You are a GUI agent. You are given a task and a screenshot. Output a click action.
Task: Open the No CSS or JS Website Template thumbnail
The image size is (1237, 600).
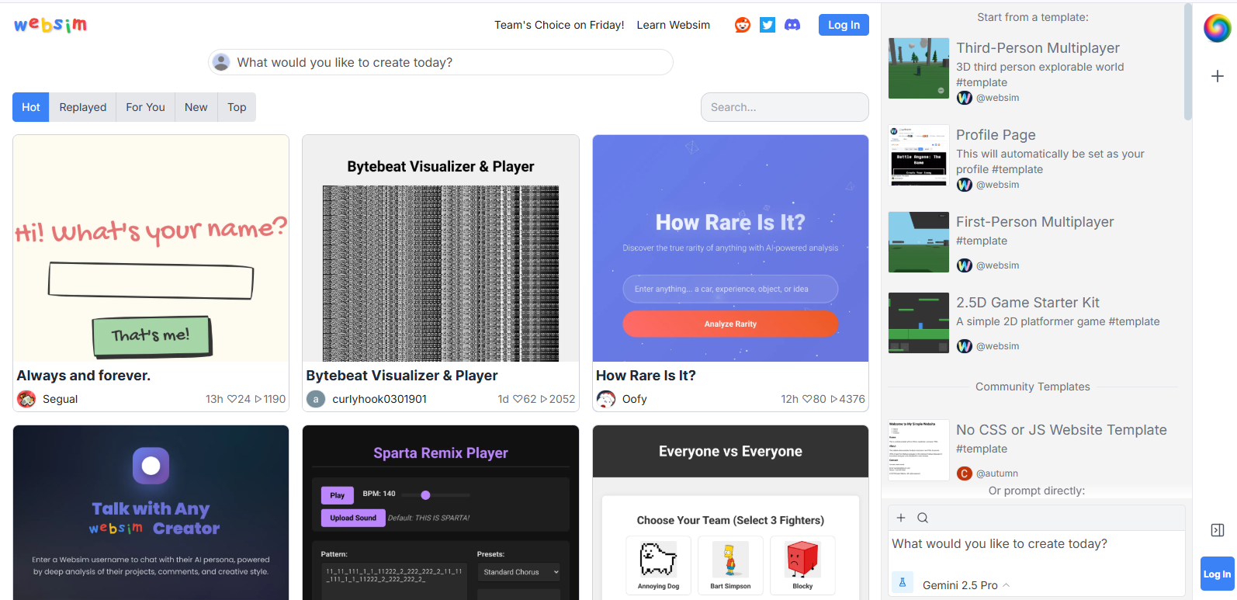(919, 450)
